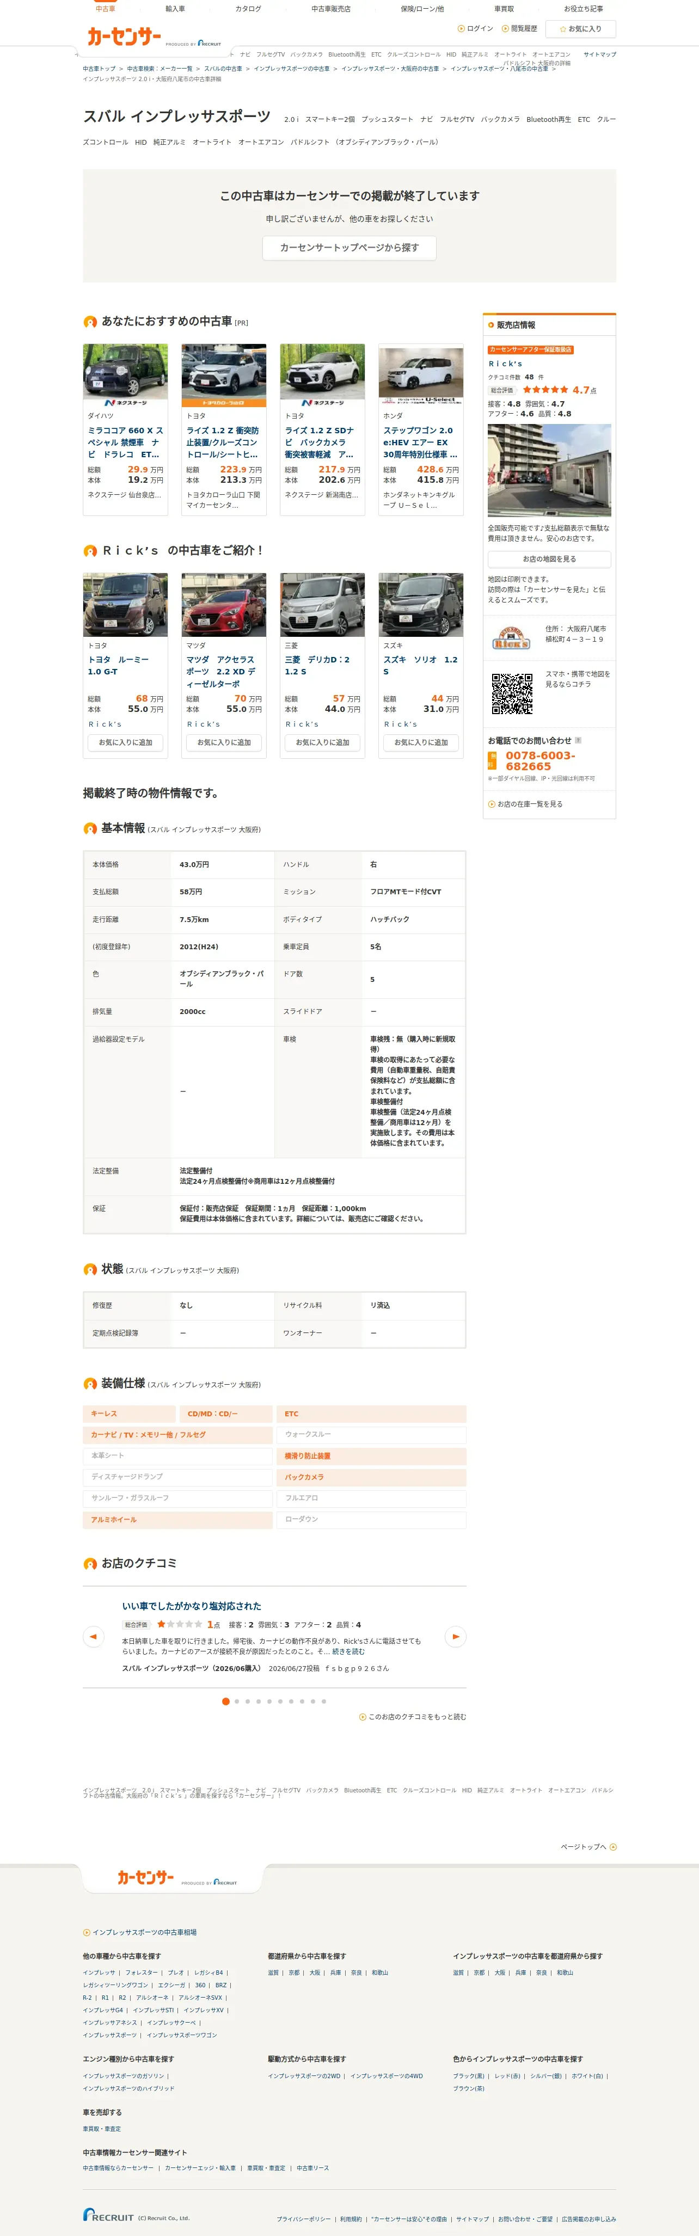Open the お役立ち記事 tab

tap(584, 9)
